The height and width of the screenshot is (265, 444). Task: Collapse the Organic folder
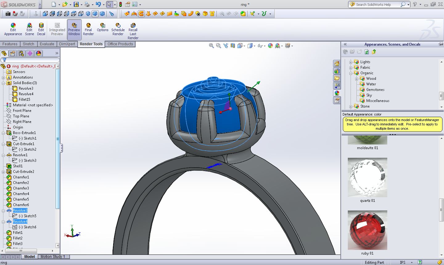(351, 73)
